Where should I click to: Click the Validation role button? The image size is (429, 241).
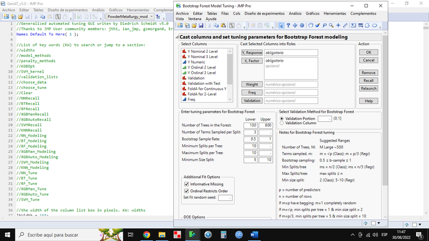252,101
